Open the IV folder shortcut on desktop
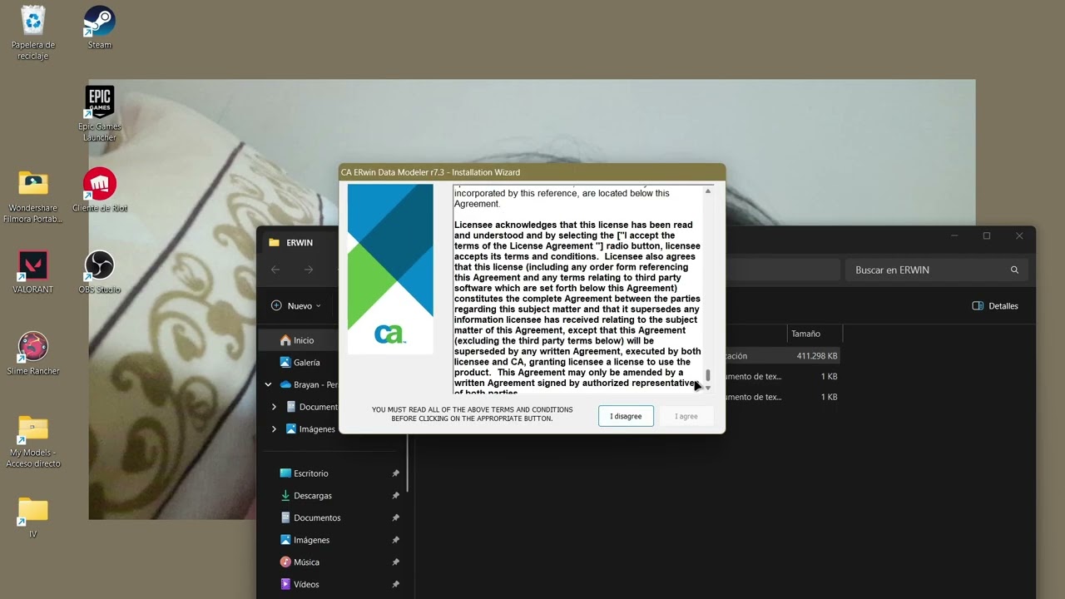This screenshot has height=599, width=1065. coord(33,517)
